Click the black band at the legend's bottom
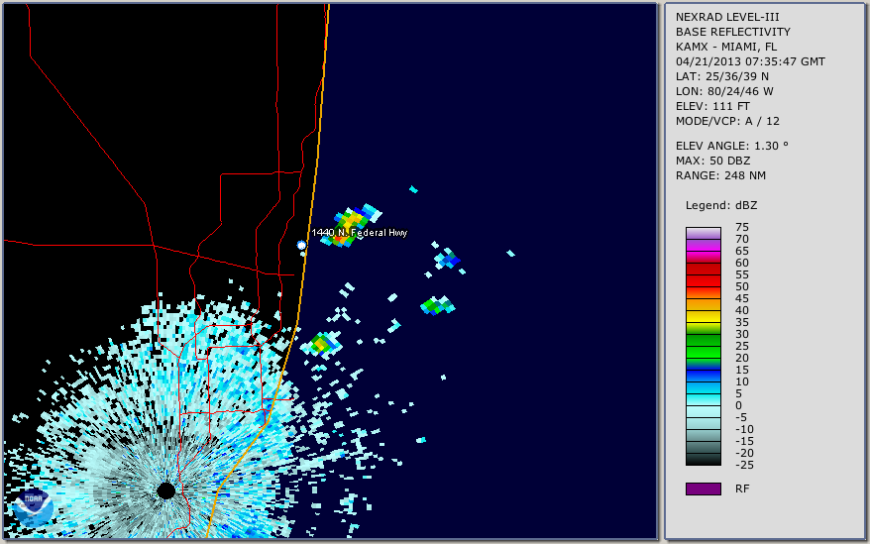The image size is (870, 544). click(x=704, y=460)
